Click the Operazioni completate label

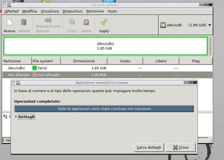(37, 101)
